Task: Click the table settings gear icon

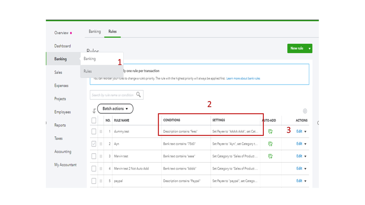Action: [305, 111]
